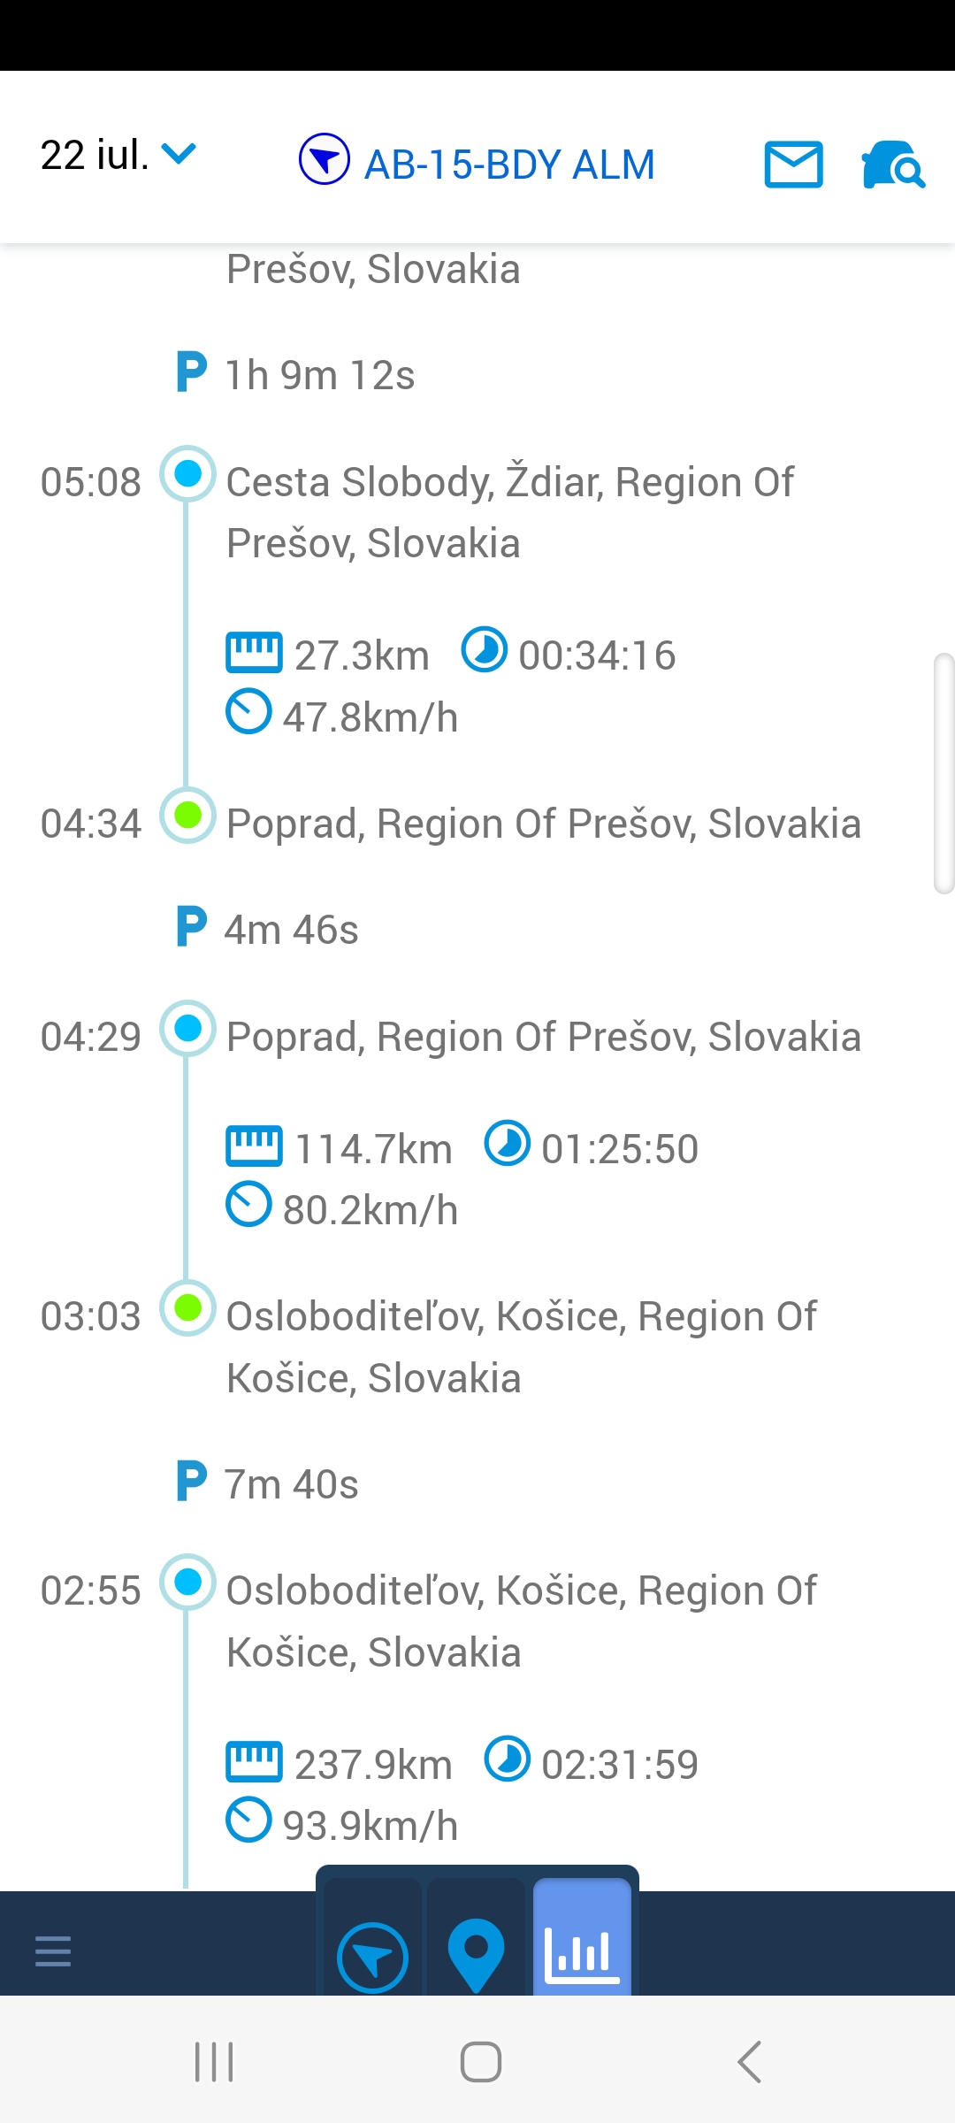955x2123 pixels.
Task: Open the envelope message icon
Action: click(x=793, y=165)
